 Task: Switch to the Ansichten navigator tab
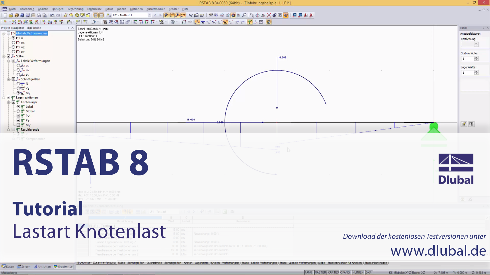(42, 267)
